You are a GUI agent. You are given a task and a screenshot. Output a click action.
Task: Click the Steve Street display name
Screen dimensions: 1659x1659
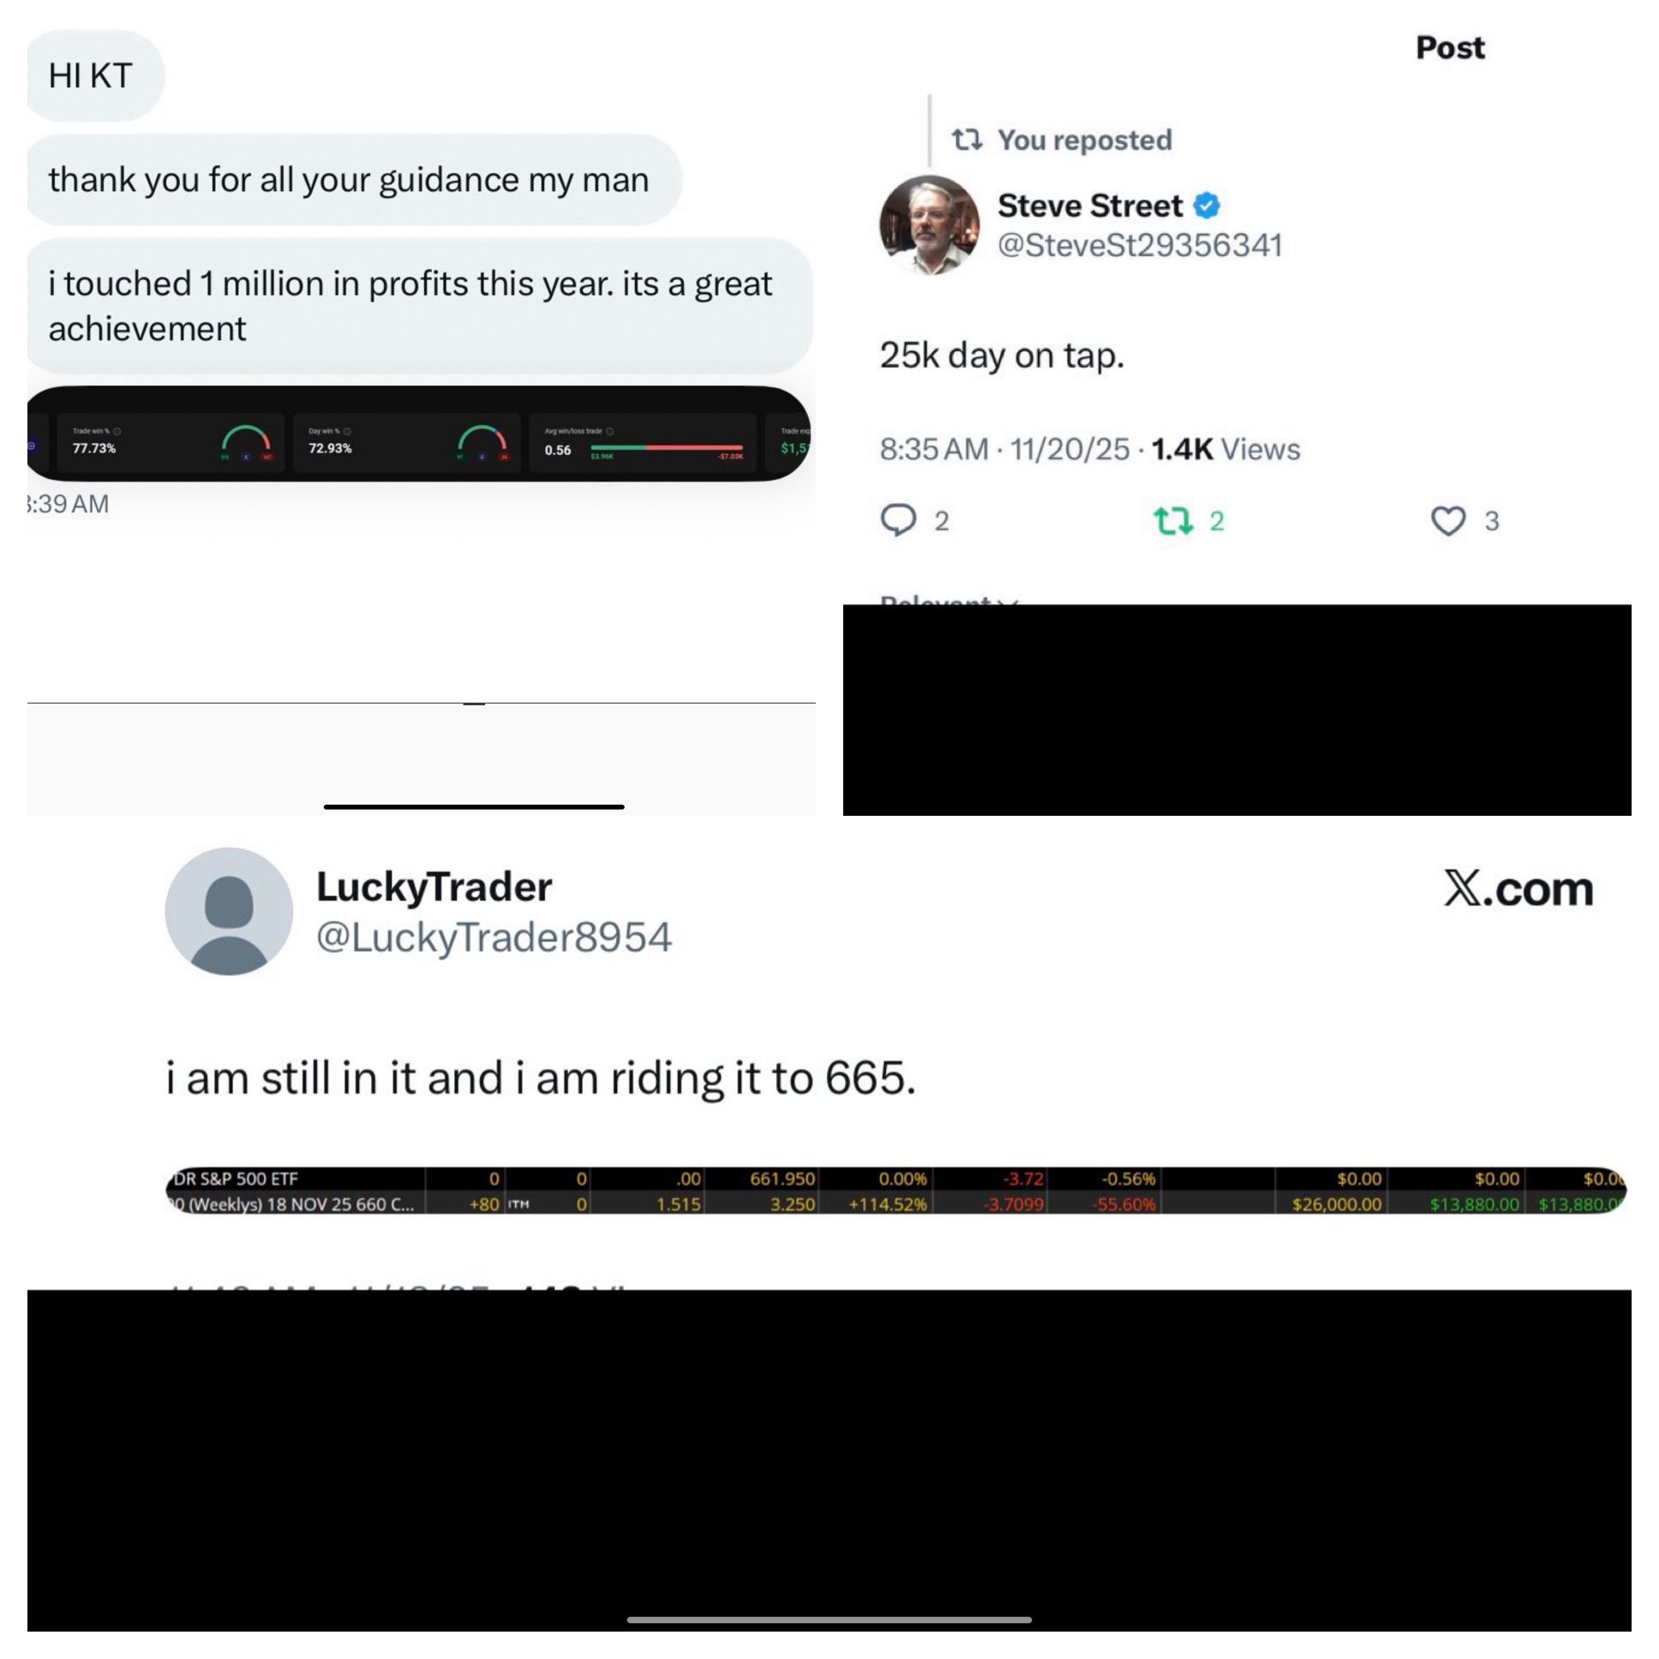1090,205
